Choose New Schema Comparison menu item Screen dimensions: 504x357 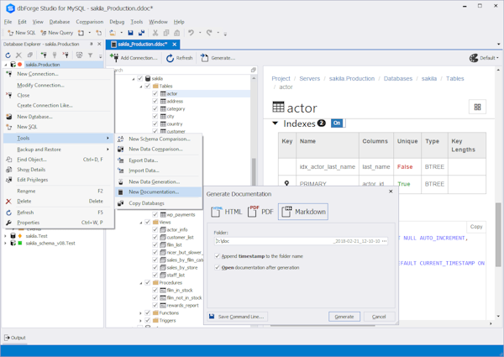point(159,139)
